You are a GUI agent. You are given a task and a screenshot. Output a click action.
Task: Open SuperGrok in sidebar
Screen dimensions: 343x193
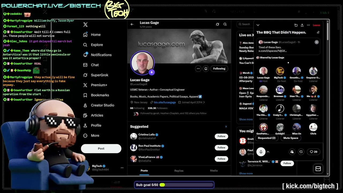point(96,75)
